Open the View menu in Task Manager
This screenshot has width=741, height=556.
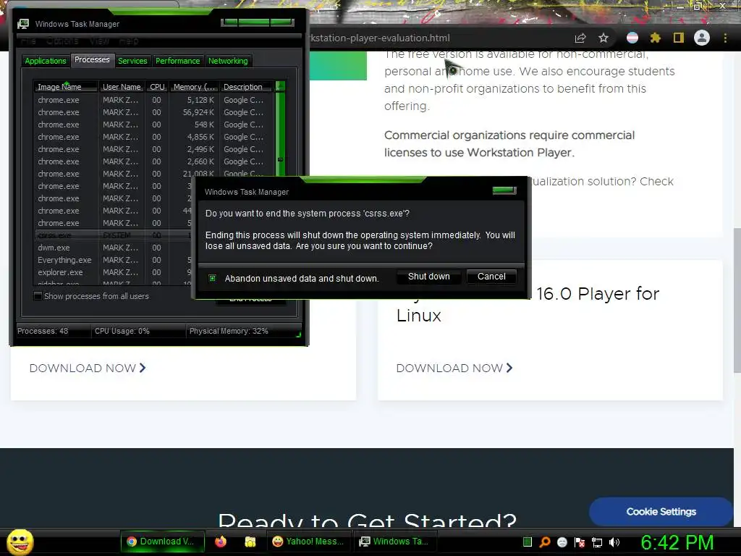99,41
